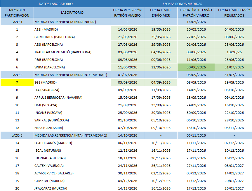Click reception date 14/10/2026 in LAZO 3 row
Viewport: 252px width, 191px height.
pos(127,135)
